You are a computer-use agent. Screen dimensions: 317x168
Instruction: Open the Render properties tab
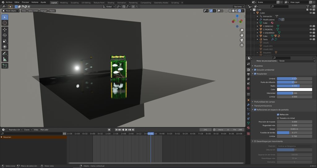pyautogui.click(x=249, y=70)
